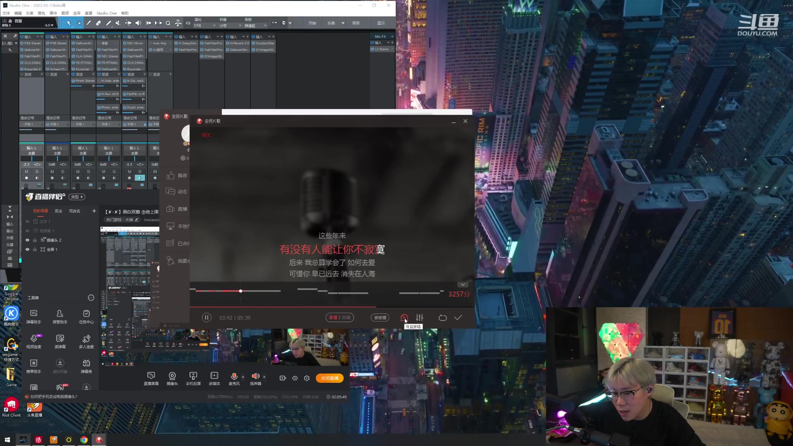Toggle visibility of the 全屏 1 source
This screenshot has height=446, width=793.
tap(28, 249)
